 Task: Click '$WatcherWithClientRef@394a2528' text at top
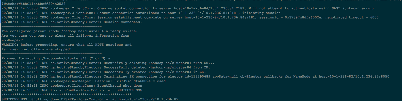coord(33,4)
